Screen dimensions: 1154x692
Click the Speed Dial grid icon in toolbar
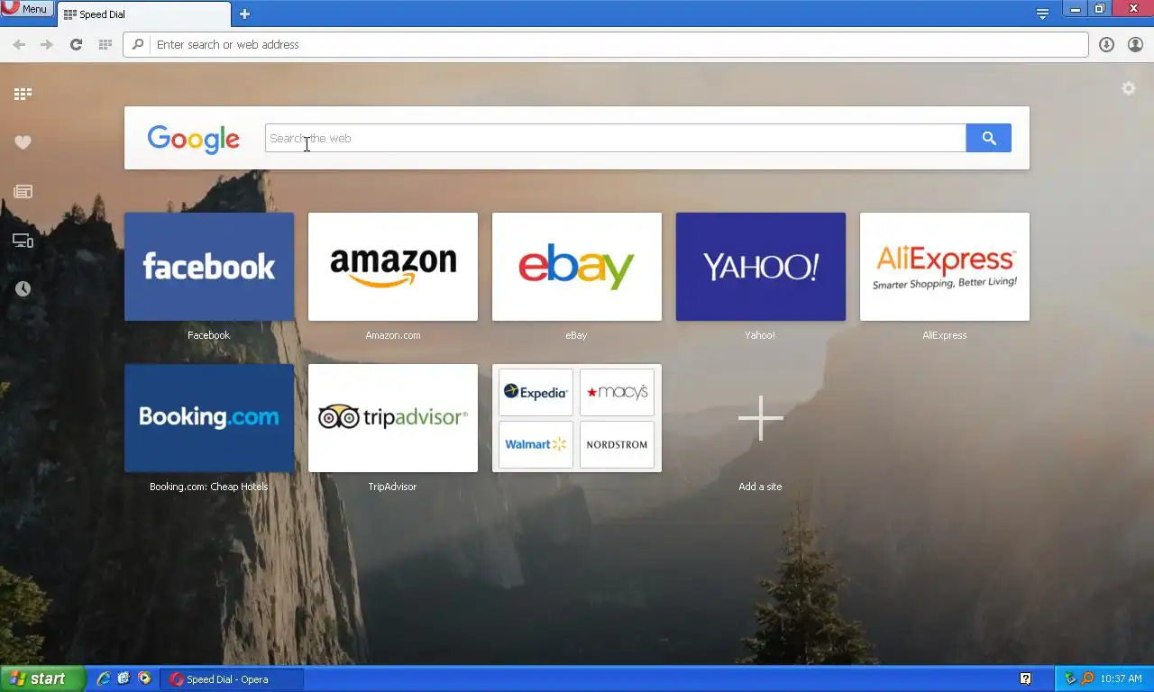[105, 44]
